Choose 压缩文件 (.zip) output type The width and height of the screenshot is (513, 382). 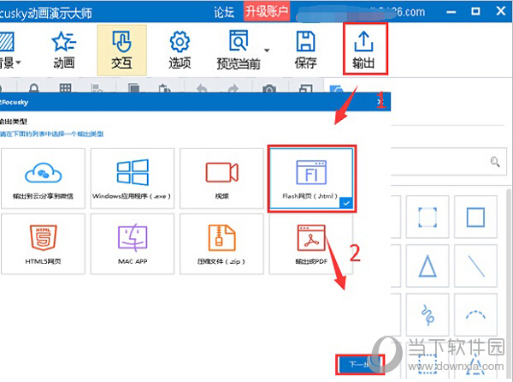point(222,246)
